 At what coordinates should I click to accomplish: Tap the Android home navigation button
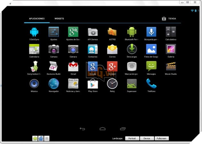coord(103,129)
